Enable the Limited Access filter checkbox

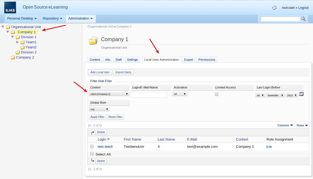[217, 94]
